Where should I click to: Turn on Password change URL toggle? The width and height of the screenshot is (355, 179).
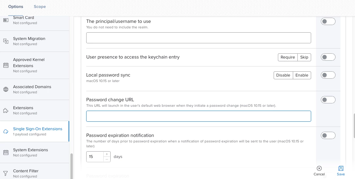(328, 100)
